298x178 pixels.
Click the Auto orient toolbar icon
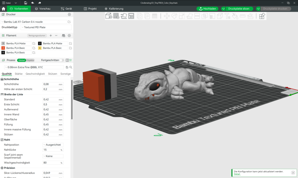124,16
